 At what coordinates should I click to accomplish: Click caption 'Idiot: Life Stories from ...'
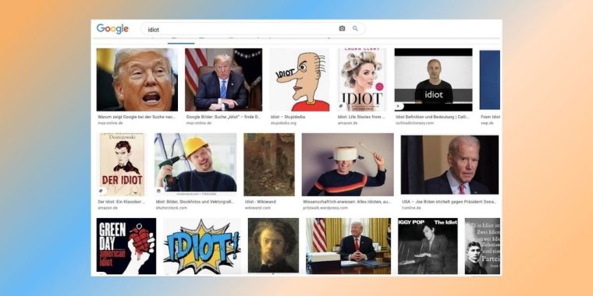[x=361, y=117]
